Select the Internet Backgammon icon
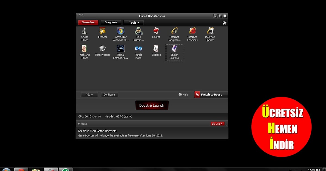The height and width of the screenshot is (171, 326). coord(174,31)
